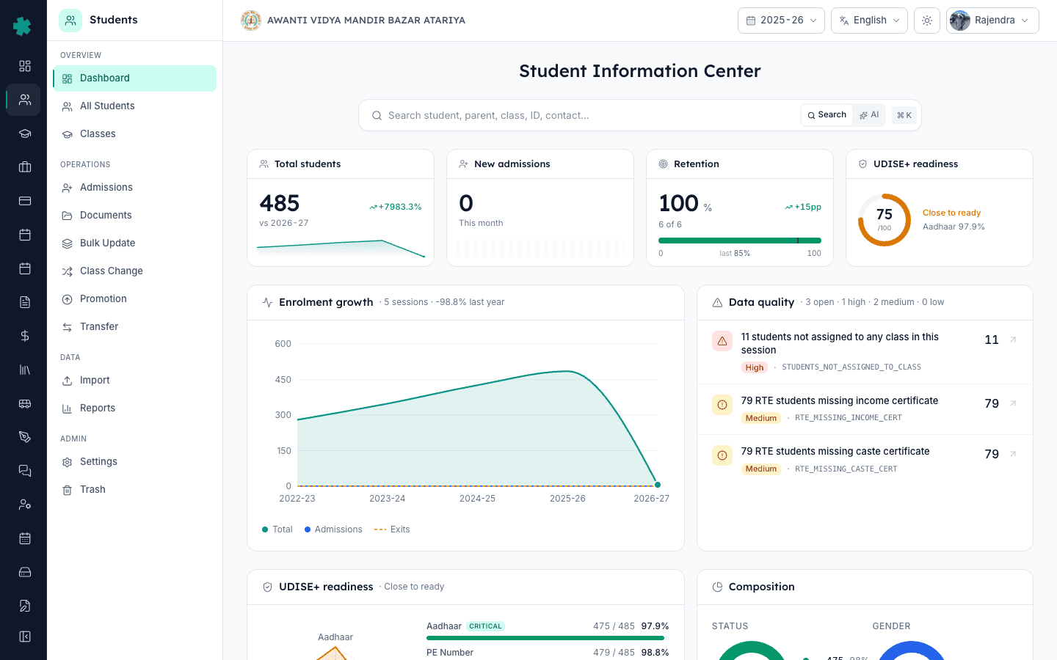Click the +7983.3% trend value

click(396, 207)
